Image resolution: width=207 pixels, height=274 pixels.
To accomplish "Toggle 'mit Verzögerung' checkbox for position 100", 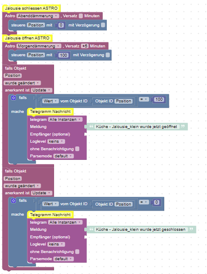I will [x=108, y=55].
